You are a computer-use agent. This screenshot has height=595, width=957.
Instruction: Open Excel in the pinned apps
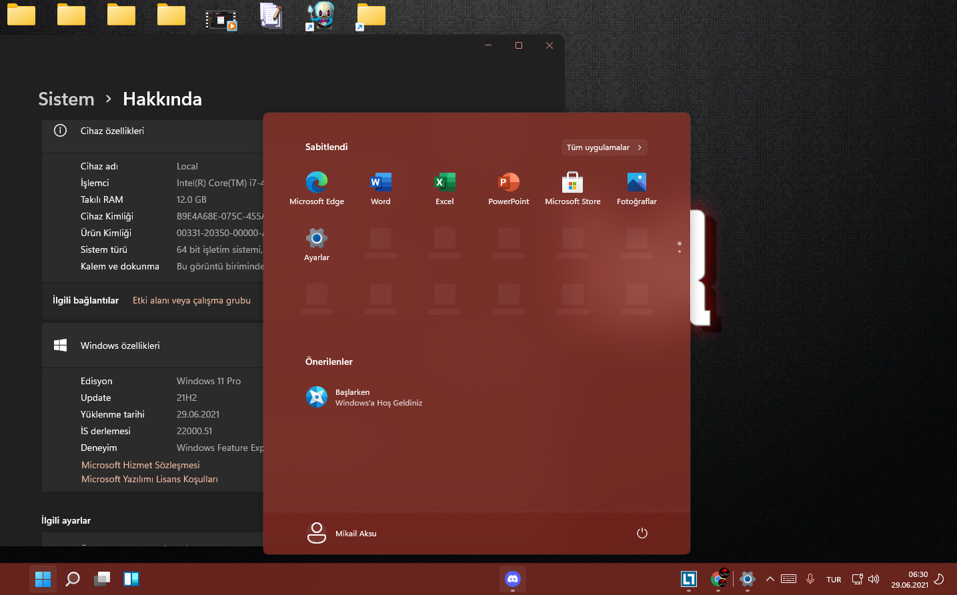445,189
